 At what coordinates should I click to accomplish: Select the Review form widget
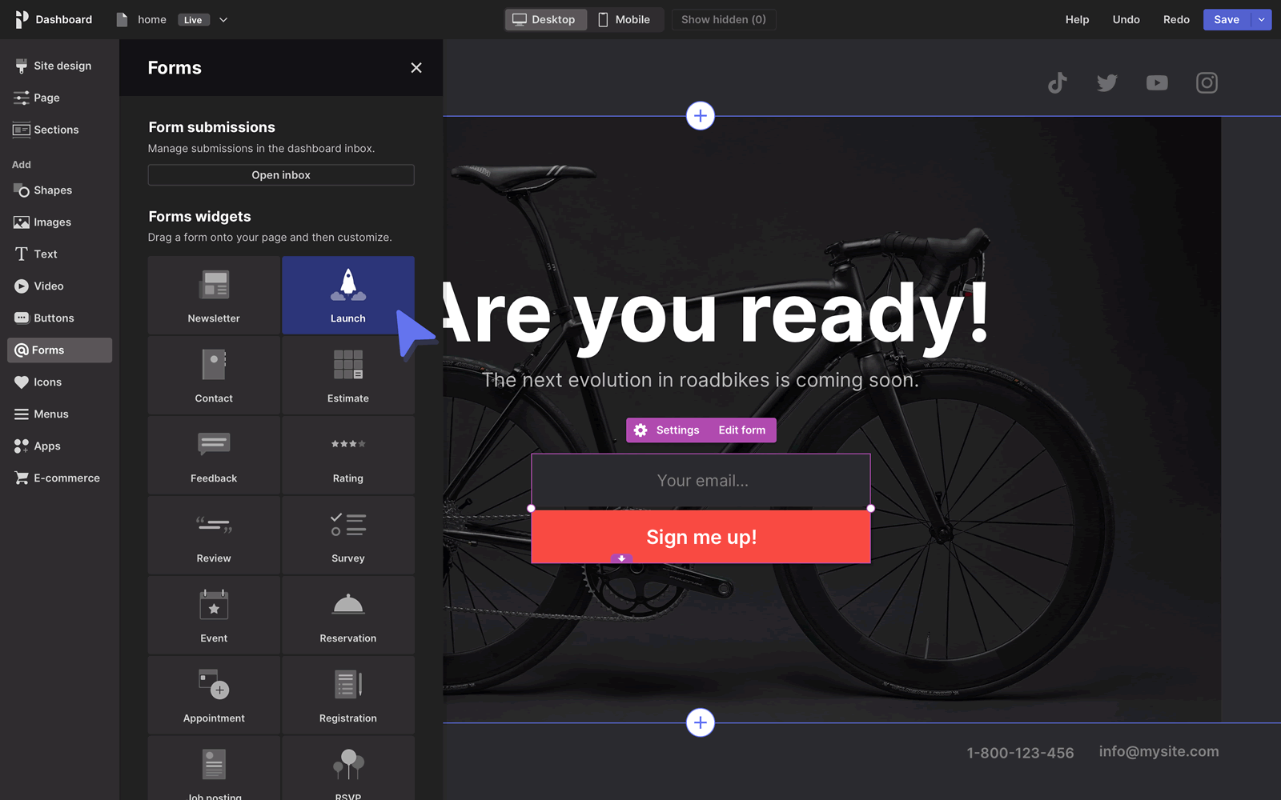(x=214, y=535)
